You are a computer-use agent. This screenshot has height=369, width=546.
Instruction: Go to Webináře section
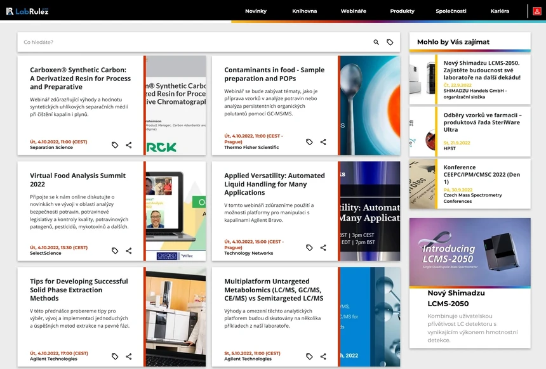coord(353,11)
